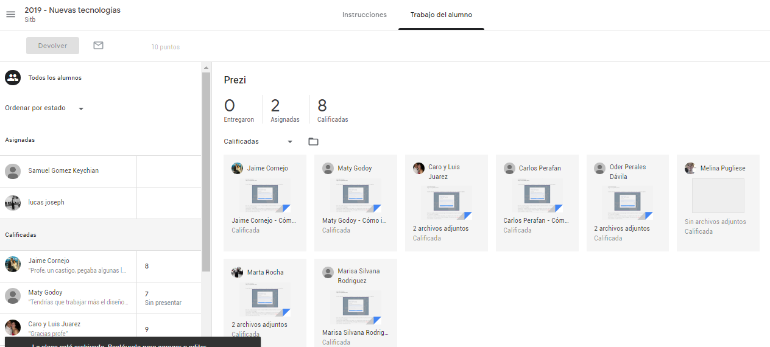Open the Drive folder icon
The width and height of the screenshot is (770, 347).
coord(313,141)
